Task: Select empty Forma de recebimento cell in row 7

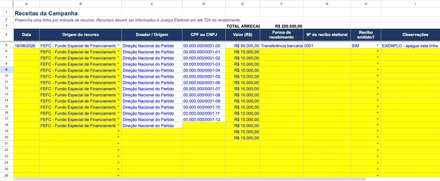Action: point(282,58)
